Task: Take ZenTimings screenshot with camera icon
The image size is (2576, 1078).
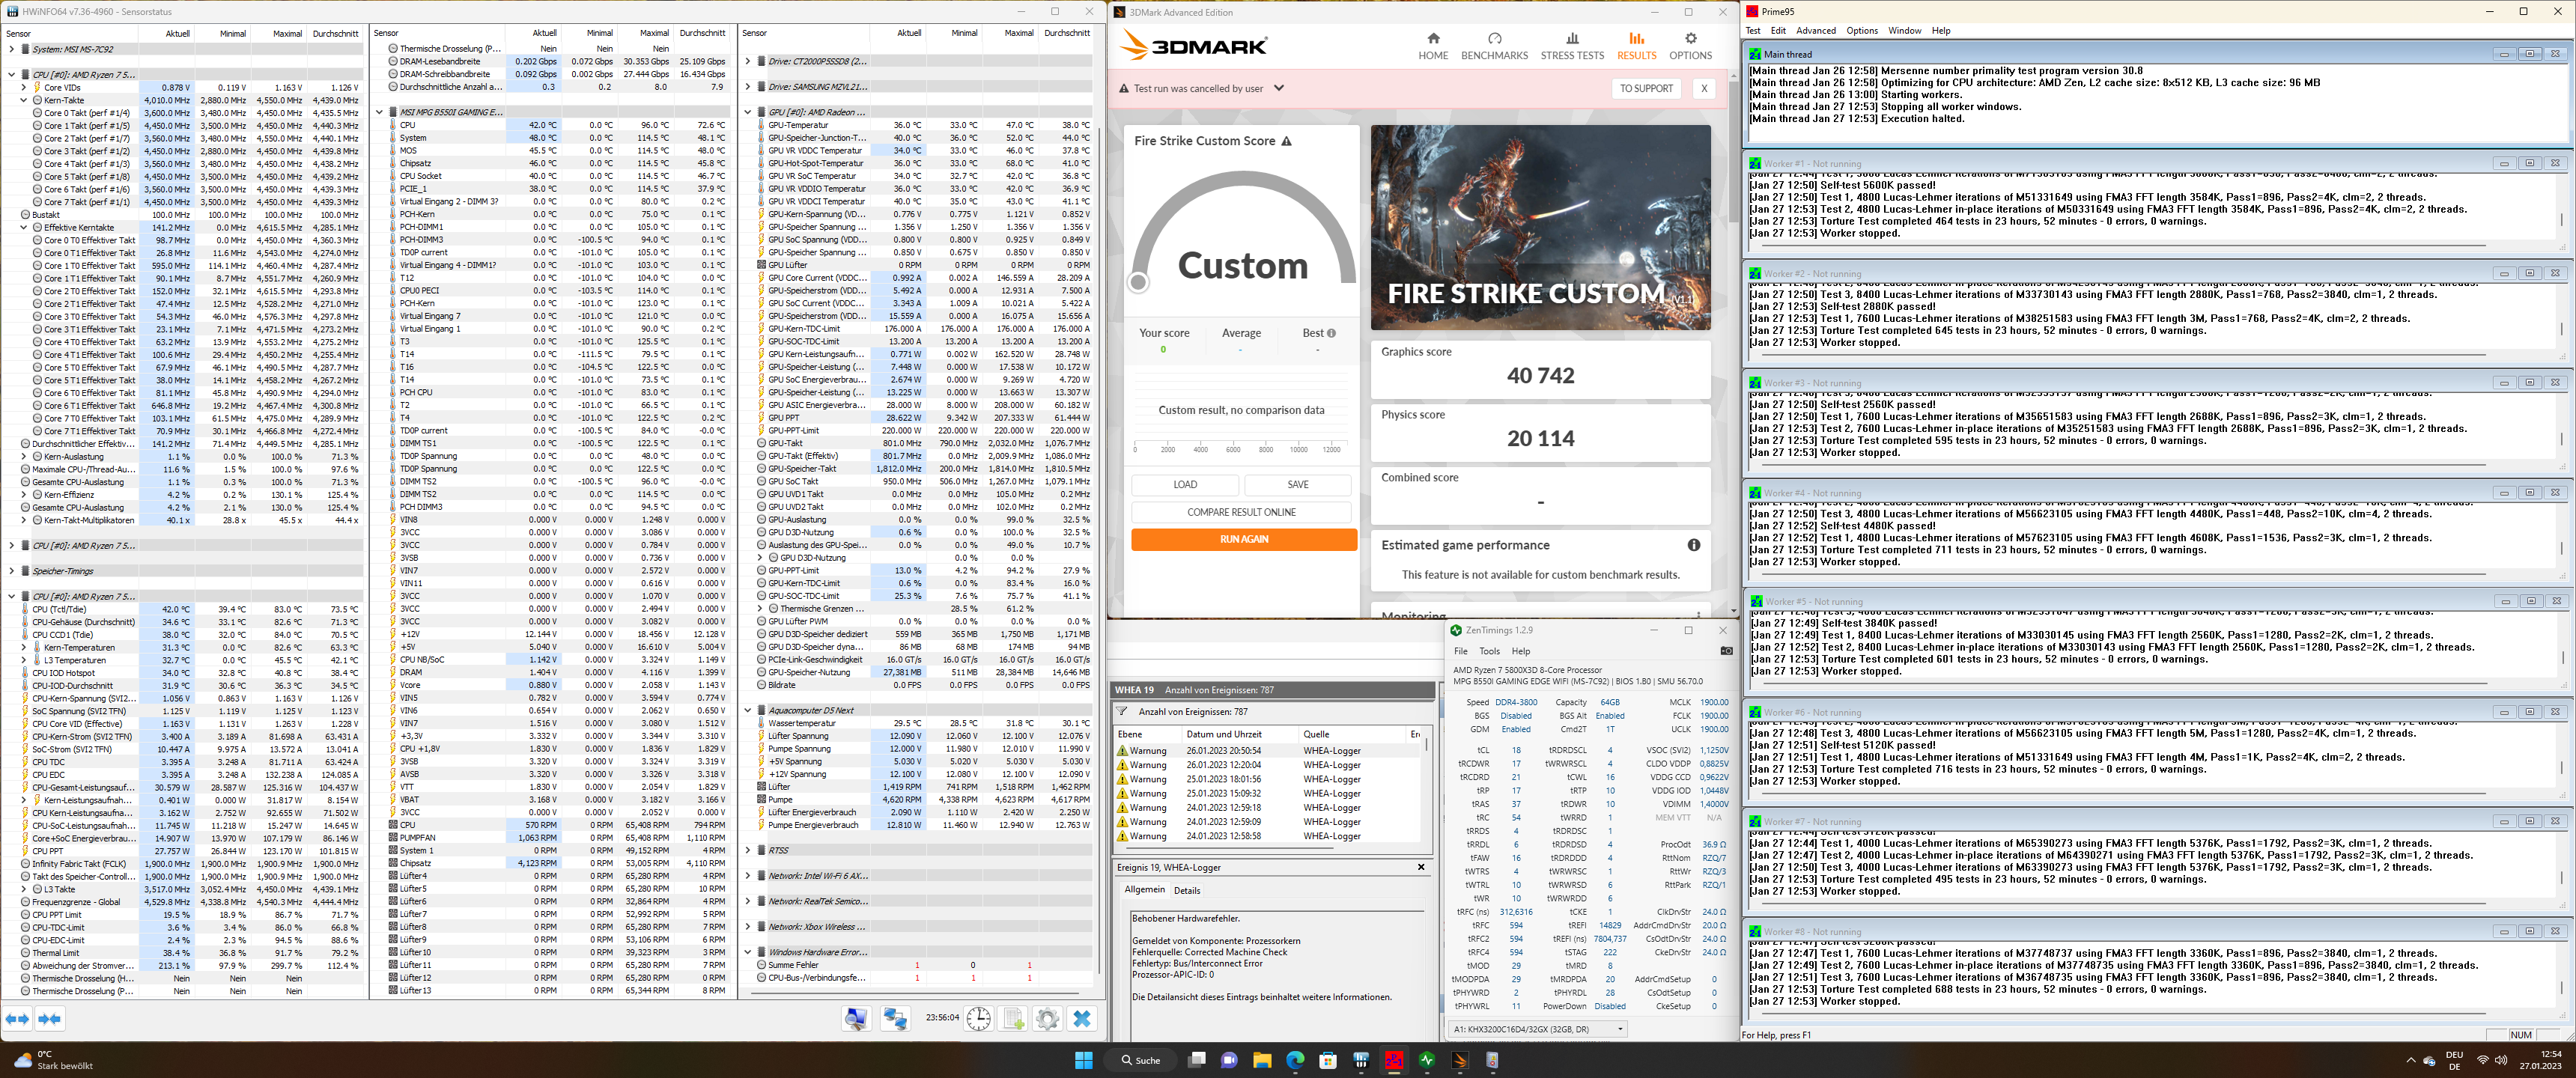Action: 1726,651
